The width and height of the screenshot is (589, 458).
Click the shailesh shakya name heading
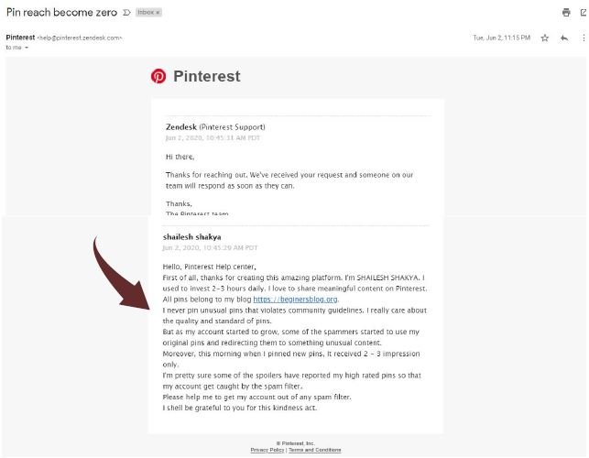(192, 237)
